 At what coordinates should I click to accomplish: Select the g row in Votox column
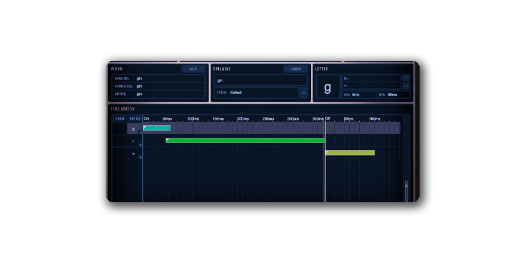133,128
